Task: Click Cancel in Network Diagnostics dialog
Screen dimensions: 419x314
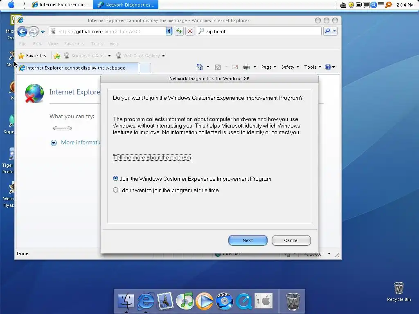Action: [x=291, y=240]
